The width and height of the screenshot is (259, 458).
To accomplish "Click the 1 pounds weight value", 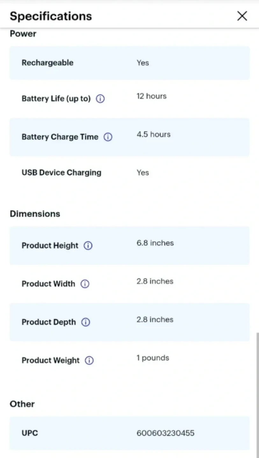I will [153, 358].
